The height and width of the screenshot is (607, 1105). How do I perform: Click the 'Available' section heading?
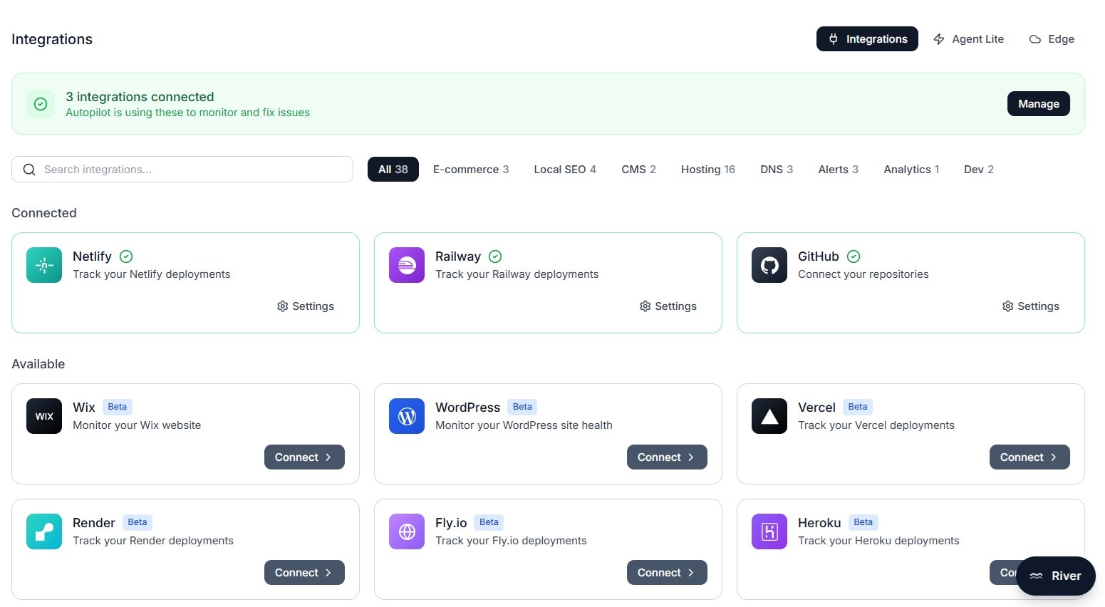(38, 364)
